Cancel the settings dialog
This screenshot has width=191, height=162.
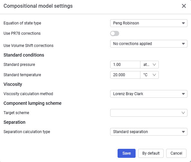[x=176, y=153]
